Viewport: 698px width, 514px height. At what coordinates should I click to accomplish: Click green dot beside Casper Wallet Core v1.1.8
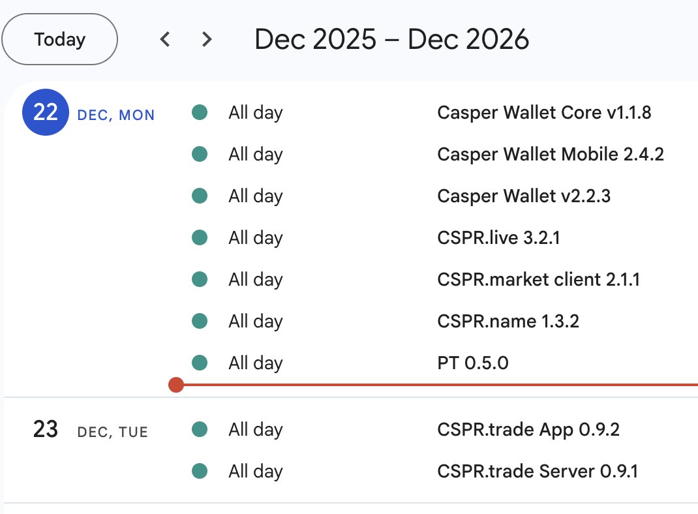[x=200, y=112]
